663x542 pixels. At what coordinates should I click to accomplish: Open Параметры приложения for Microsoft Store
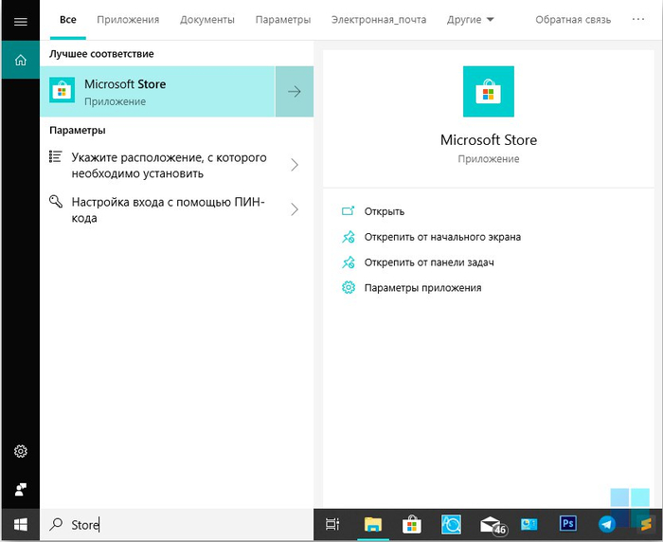point(422,288)
